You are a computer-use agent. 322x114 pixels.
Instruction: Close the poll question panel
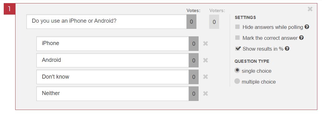[310, 9]
